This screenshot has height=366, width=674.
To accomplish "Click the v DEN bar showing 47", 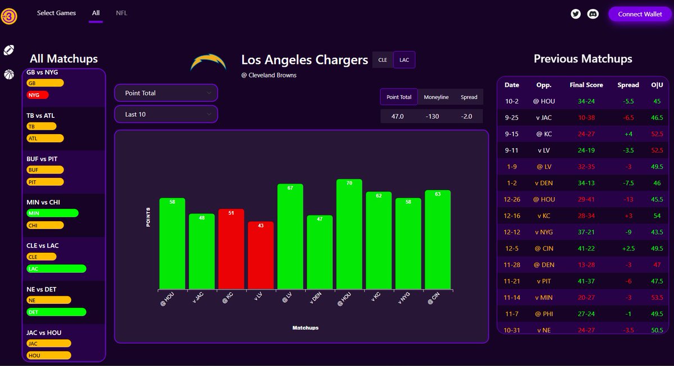I will click(x=320, y=253).
